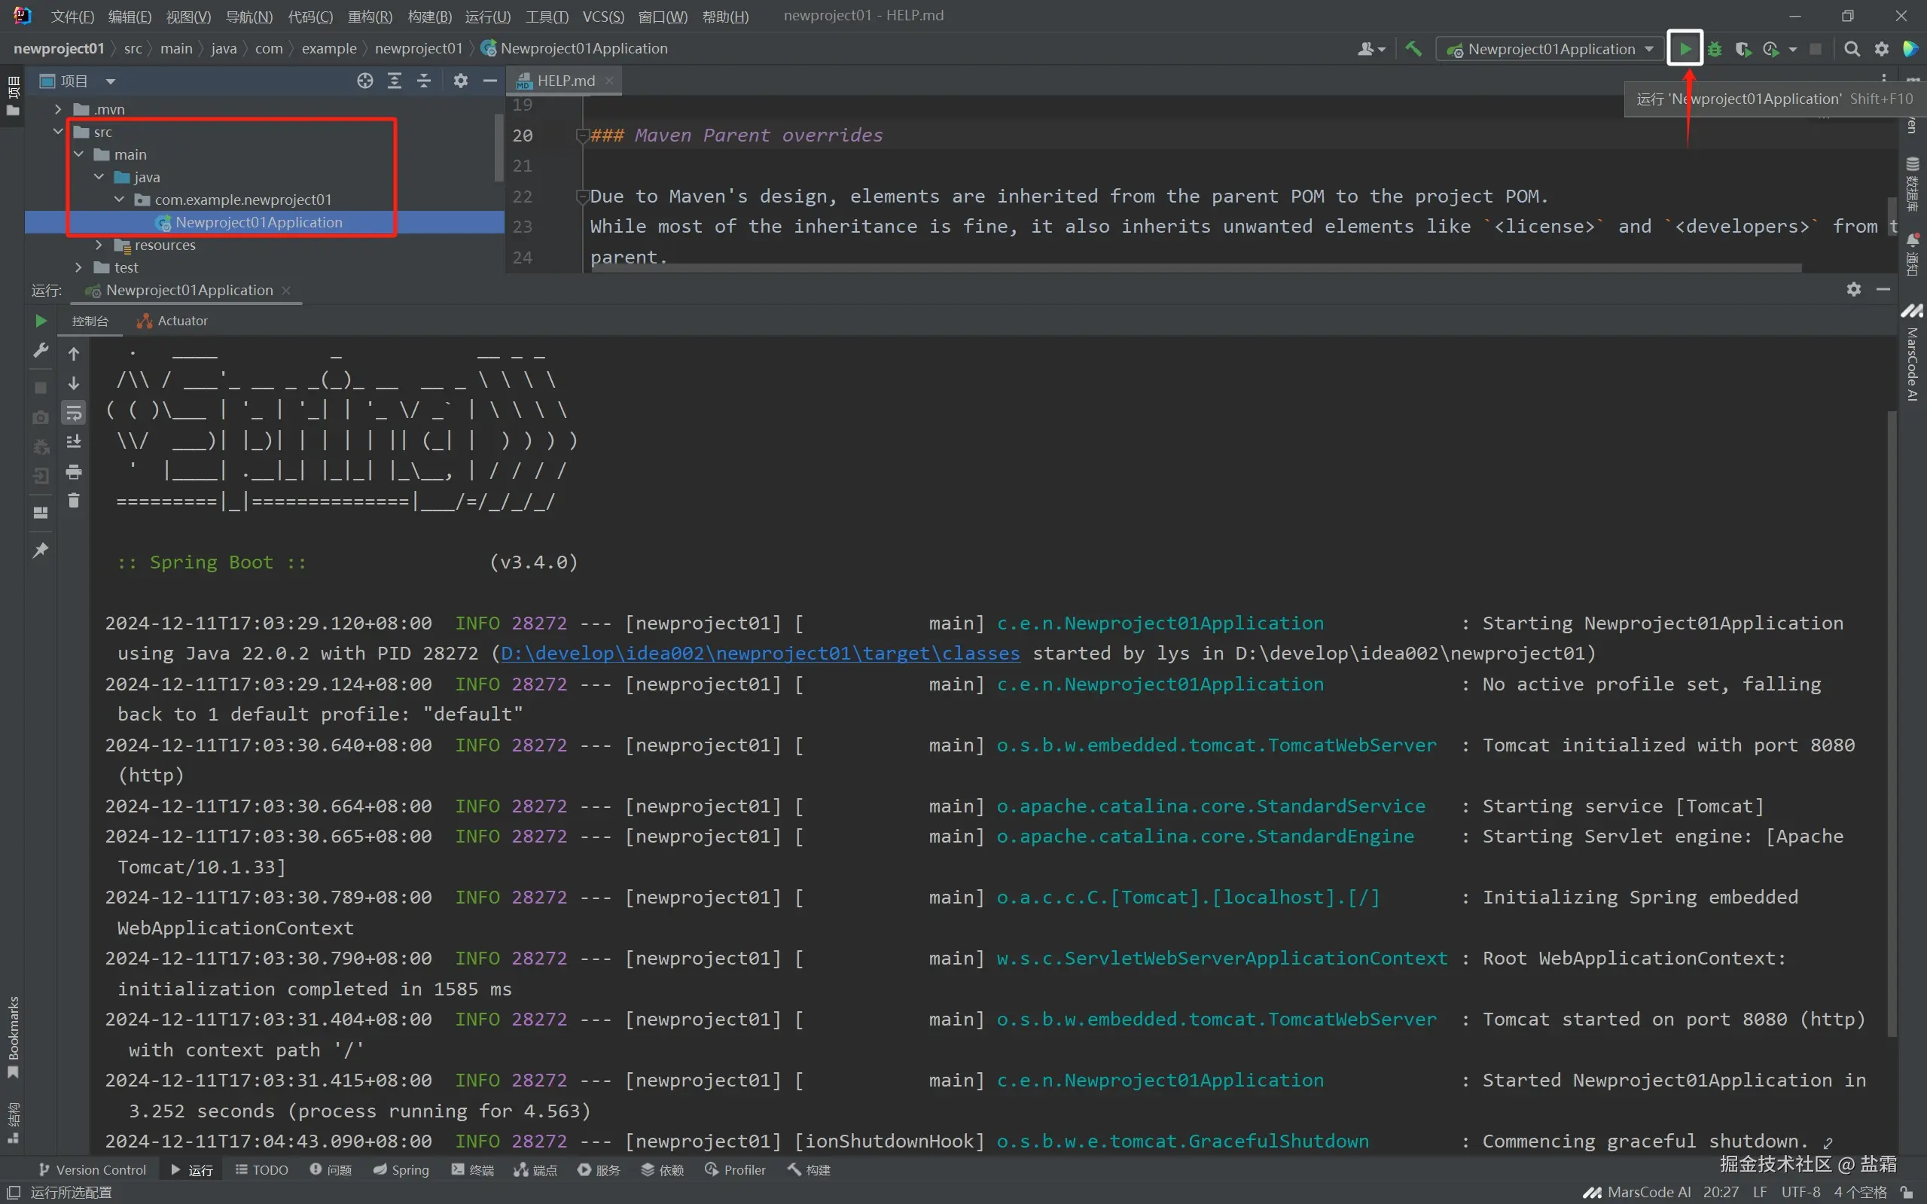The height and width of the screenshot is (1204, 1927).
Task: Click the print icon in run console
Action: tap(73, 472)
